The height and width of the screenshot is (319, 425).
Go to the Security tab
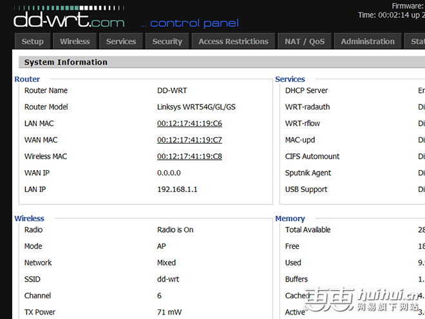pyautogui.click(x=167, y=41)
